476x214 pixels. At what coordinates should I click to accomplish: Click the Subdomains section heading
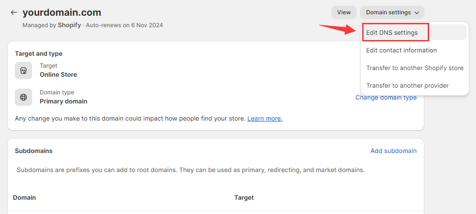coord(33,151)
